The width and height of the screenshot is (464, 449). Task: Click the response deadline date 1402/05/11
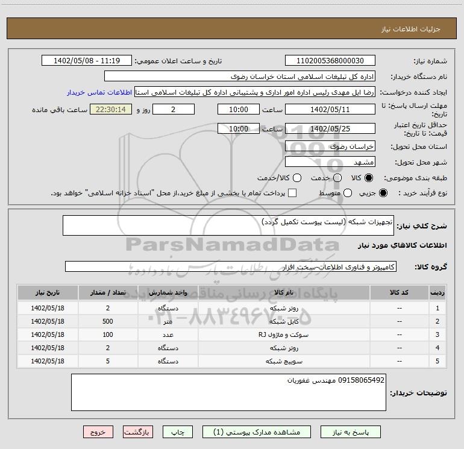point(330,109)
